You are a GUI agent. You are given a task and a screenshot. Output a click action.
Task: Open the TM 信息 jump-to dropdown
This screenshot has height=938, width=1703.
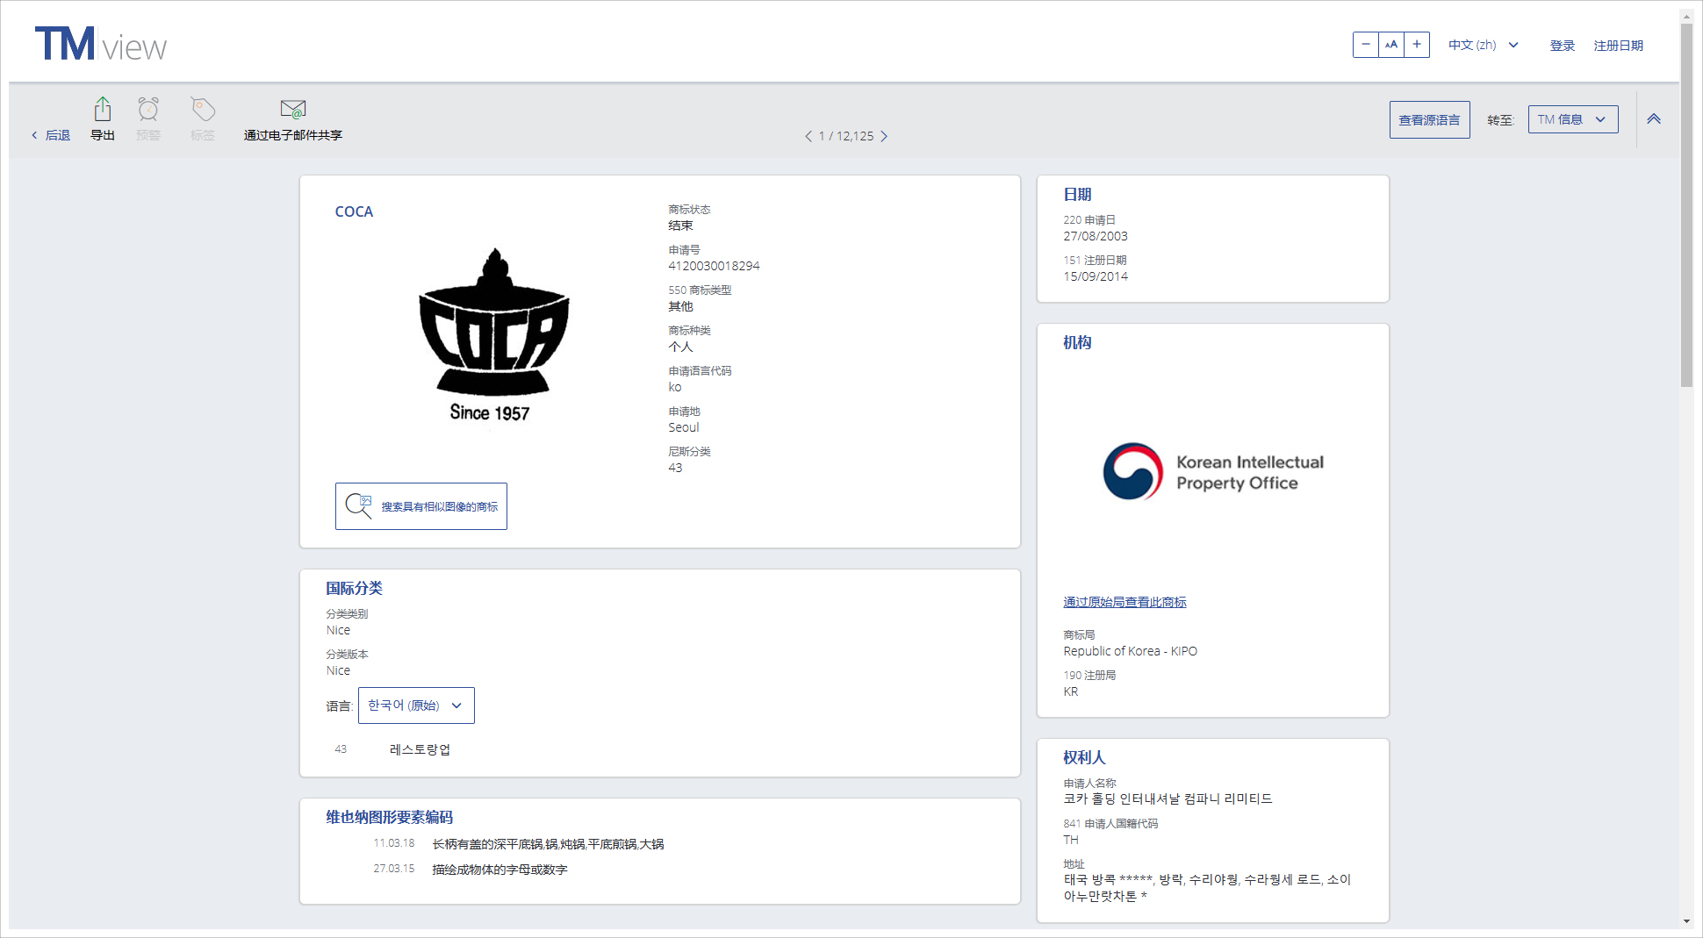(1572, 119)
